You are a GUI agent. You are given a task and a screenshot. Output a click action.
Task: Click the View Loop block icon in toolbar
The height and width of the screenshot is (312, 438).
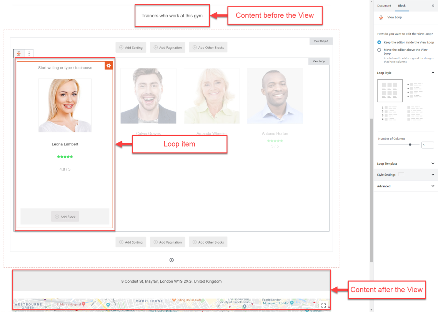[19, 53]
